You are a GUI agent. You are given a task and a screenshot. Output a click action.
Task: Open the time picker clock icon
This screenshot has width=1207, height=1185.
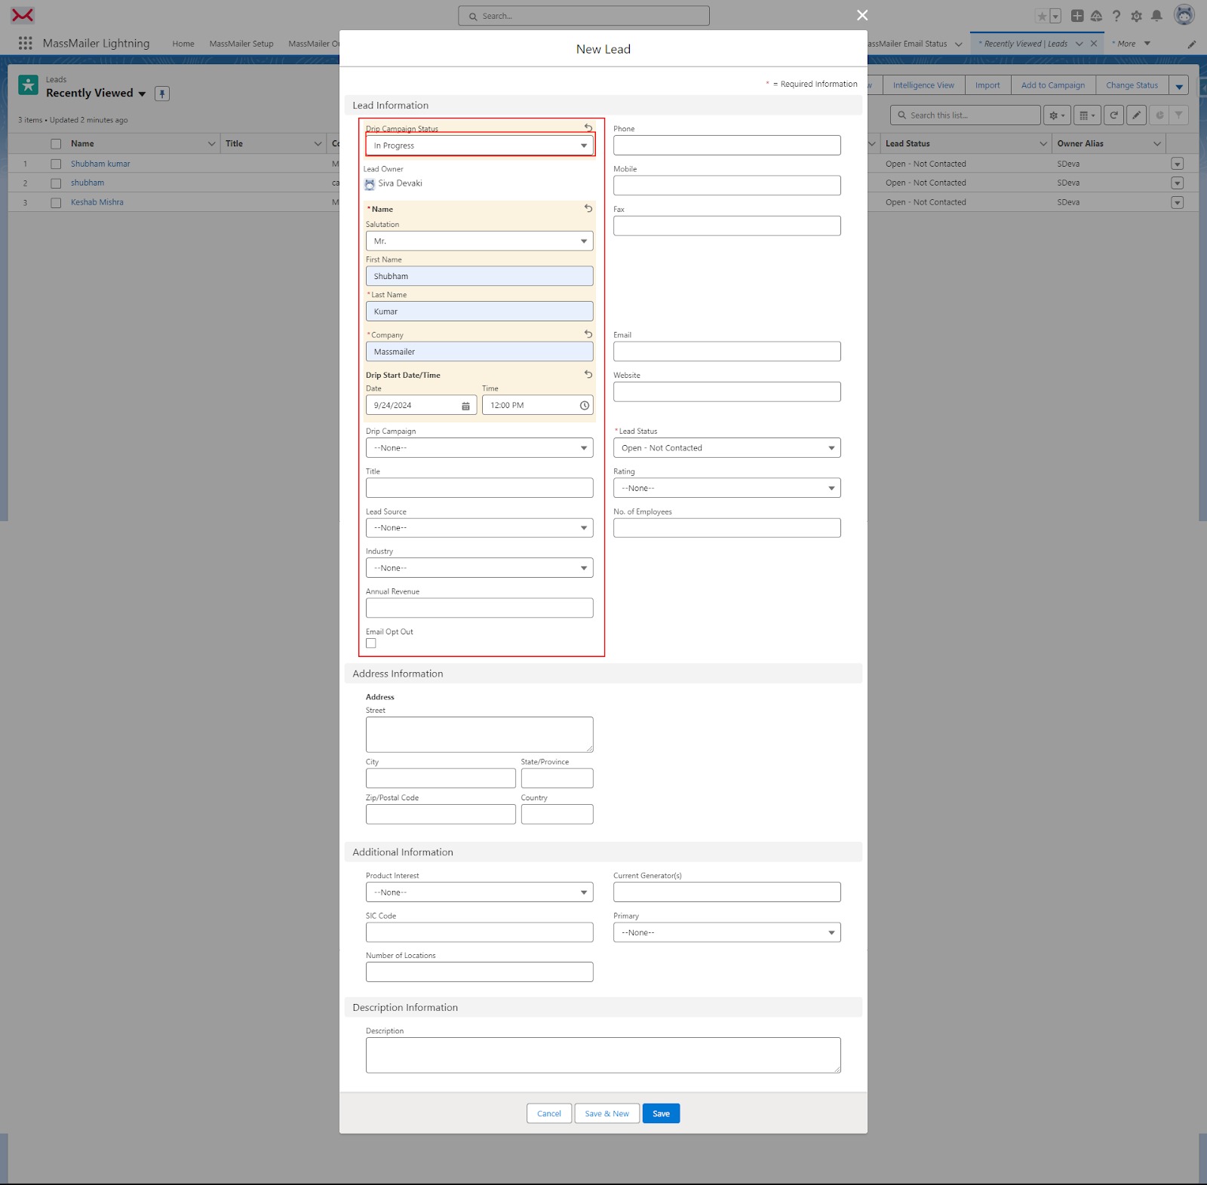tap(584, 406)
